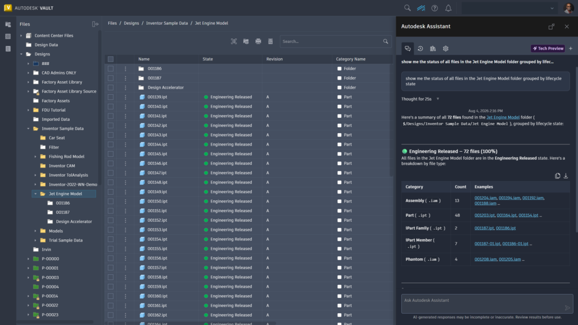Select the second left rail navigation icon

(8, 37)
